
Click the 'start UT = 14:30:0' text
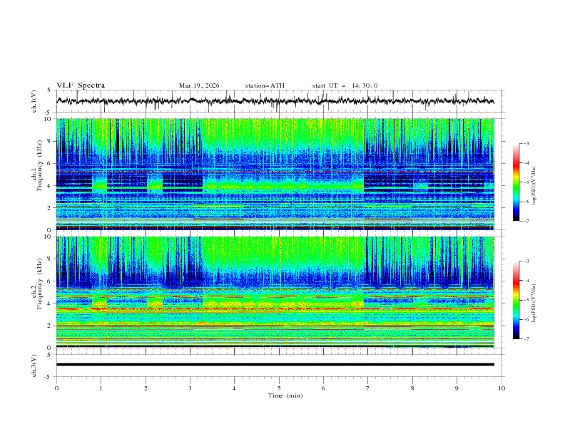point(345,85)
